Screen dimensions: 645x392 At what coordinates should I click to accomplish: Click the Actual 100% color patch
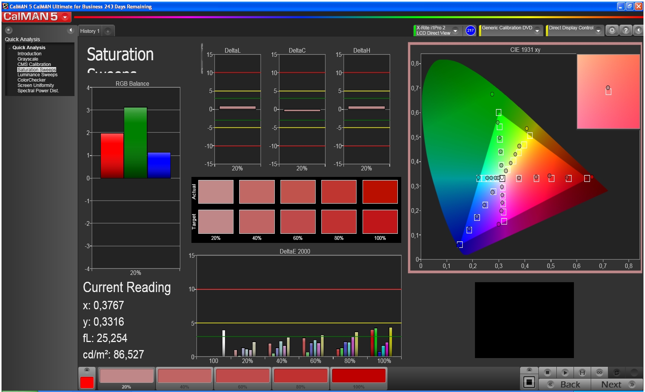pos(380,192)
